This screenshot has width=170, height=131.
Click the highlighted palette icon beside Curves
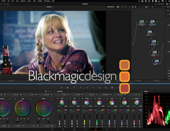(x=68, y=87)
